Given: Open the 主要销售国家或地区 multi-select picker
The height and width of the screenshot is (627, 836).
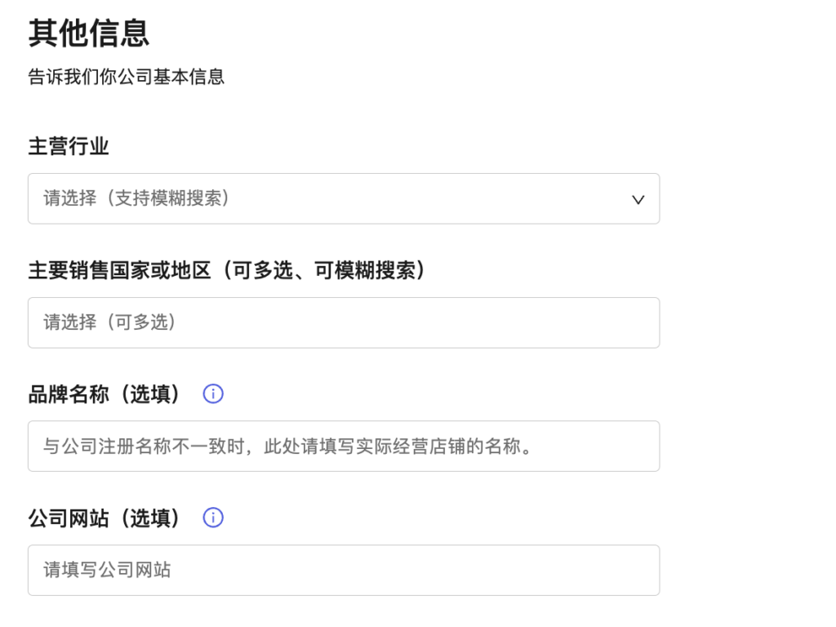Looking at the screenshot, I should click(x=343, y=322).
